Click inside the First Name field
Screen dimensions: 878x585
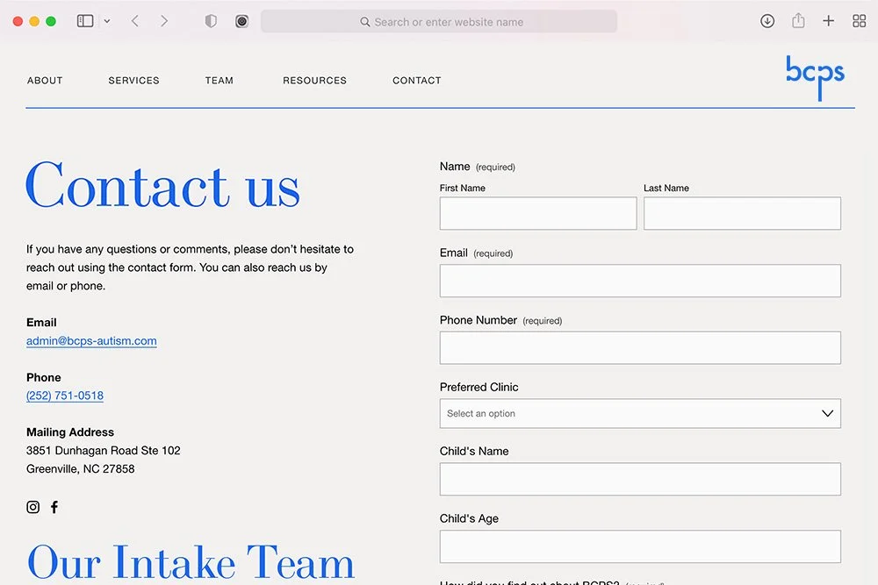pyautogui.click(x=537, y=213)
